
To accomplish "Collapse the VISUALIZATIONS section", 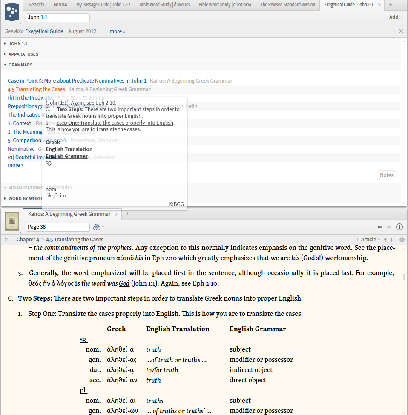I will click(x=5, y=188).
